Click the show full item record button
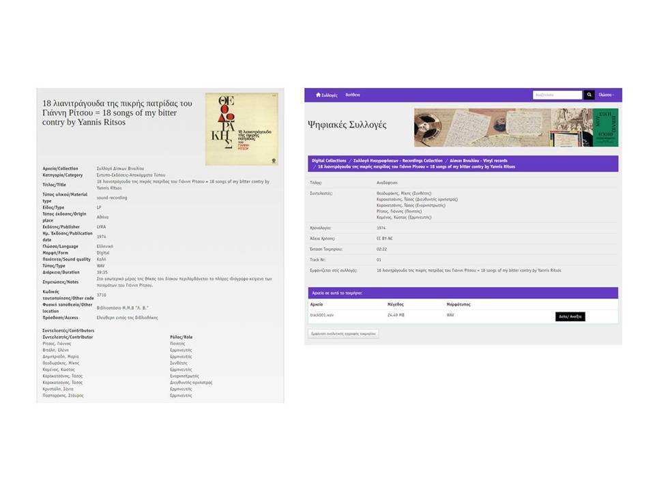The image size is (655, 491). coord(343,333)
